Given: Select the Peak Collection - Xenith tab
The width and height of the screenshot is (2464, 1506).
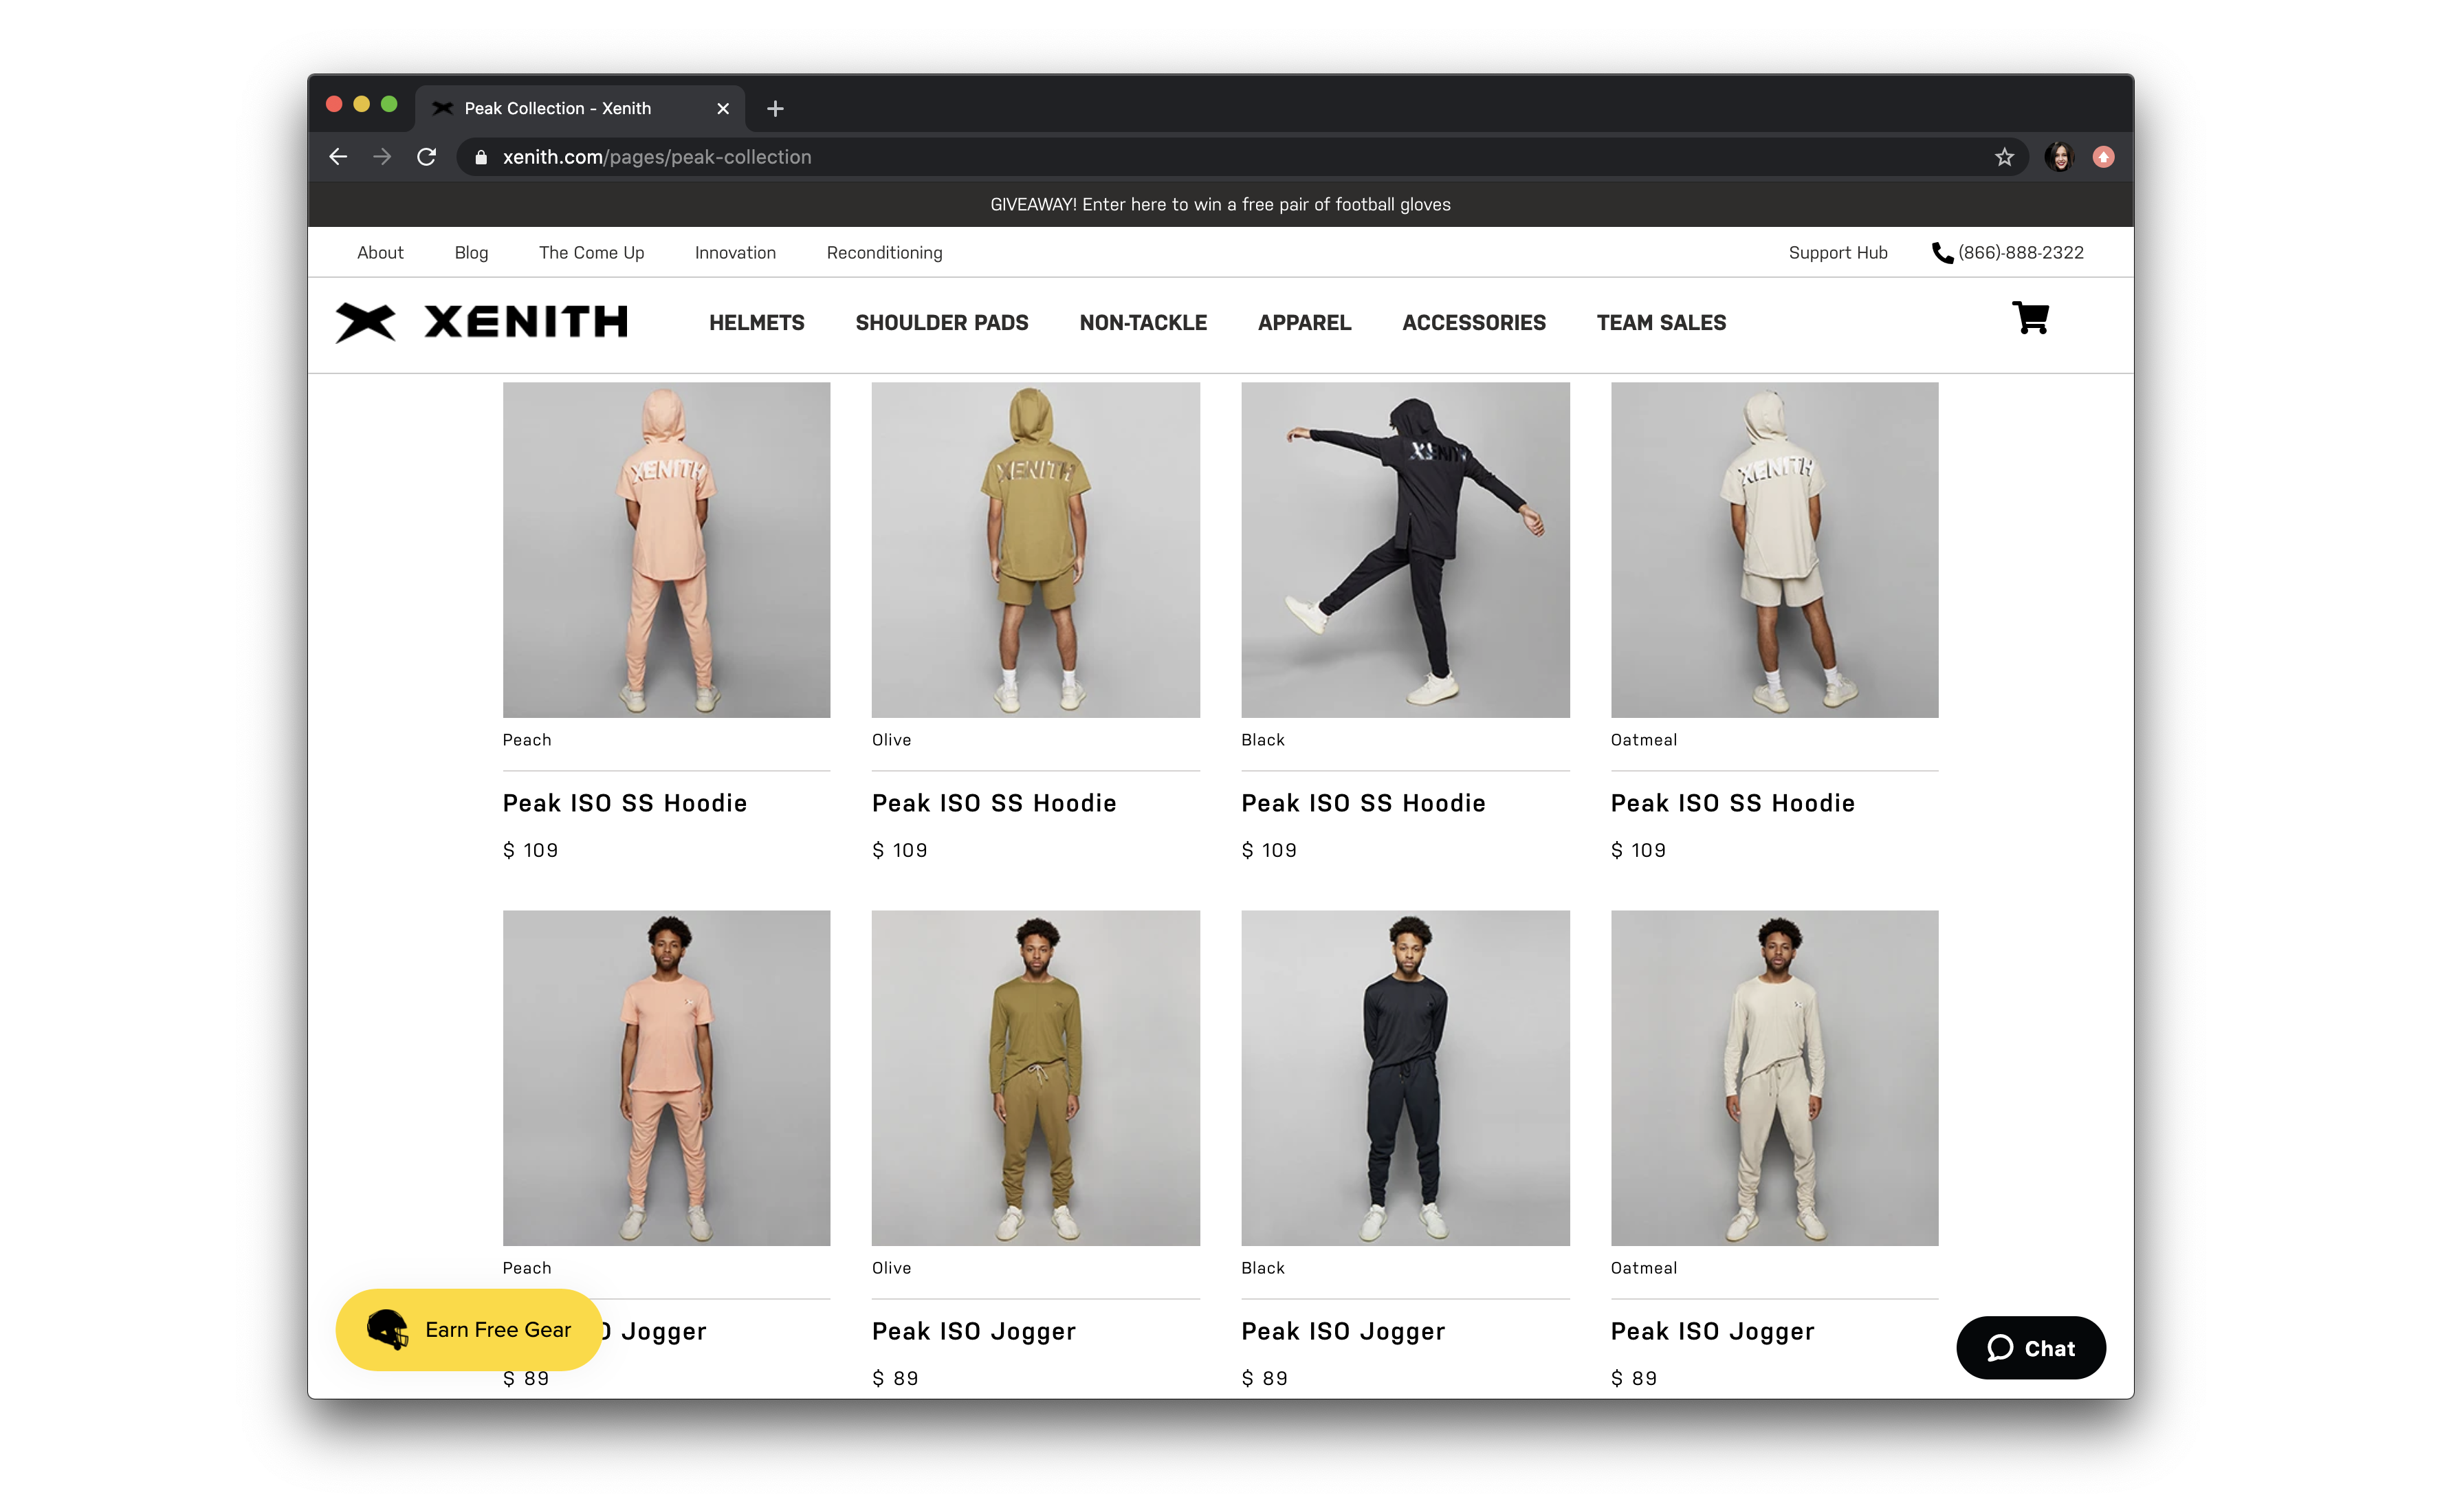Looking at the screenshot, I should coord(580,108).
